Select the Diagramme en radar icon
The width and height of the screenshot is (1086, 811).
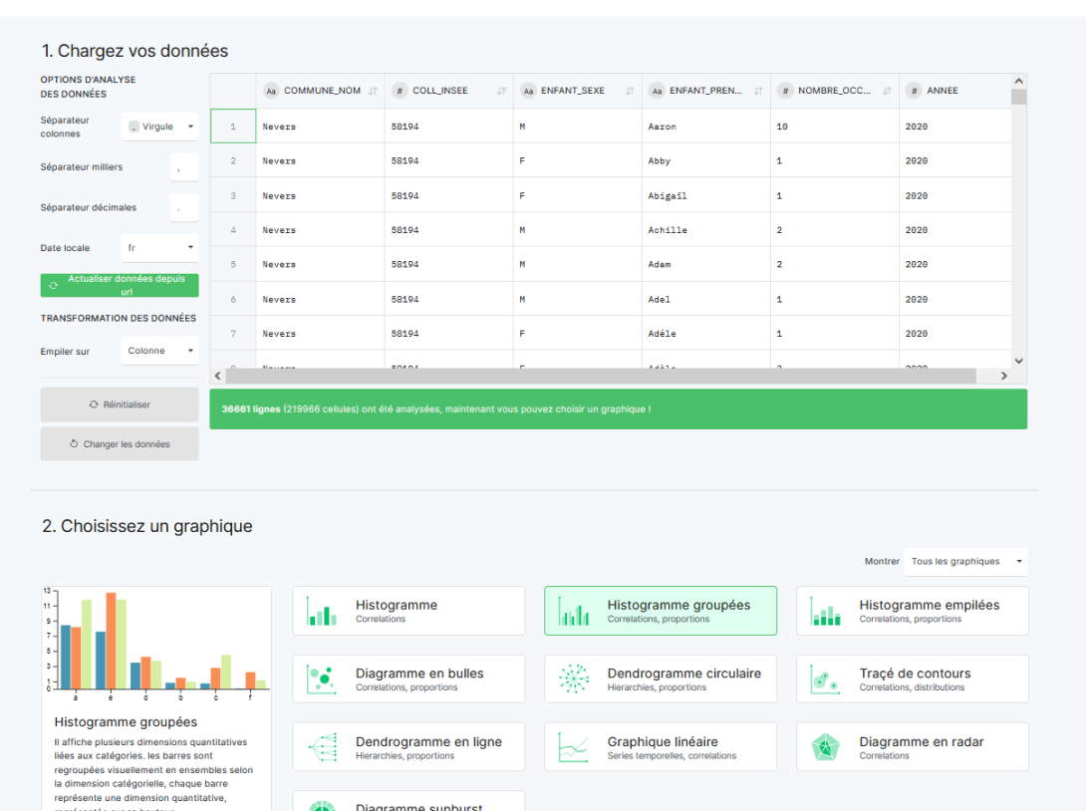pos(825,747)
